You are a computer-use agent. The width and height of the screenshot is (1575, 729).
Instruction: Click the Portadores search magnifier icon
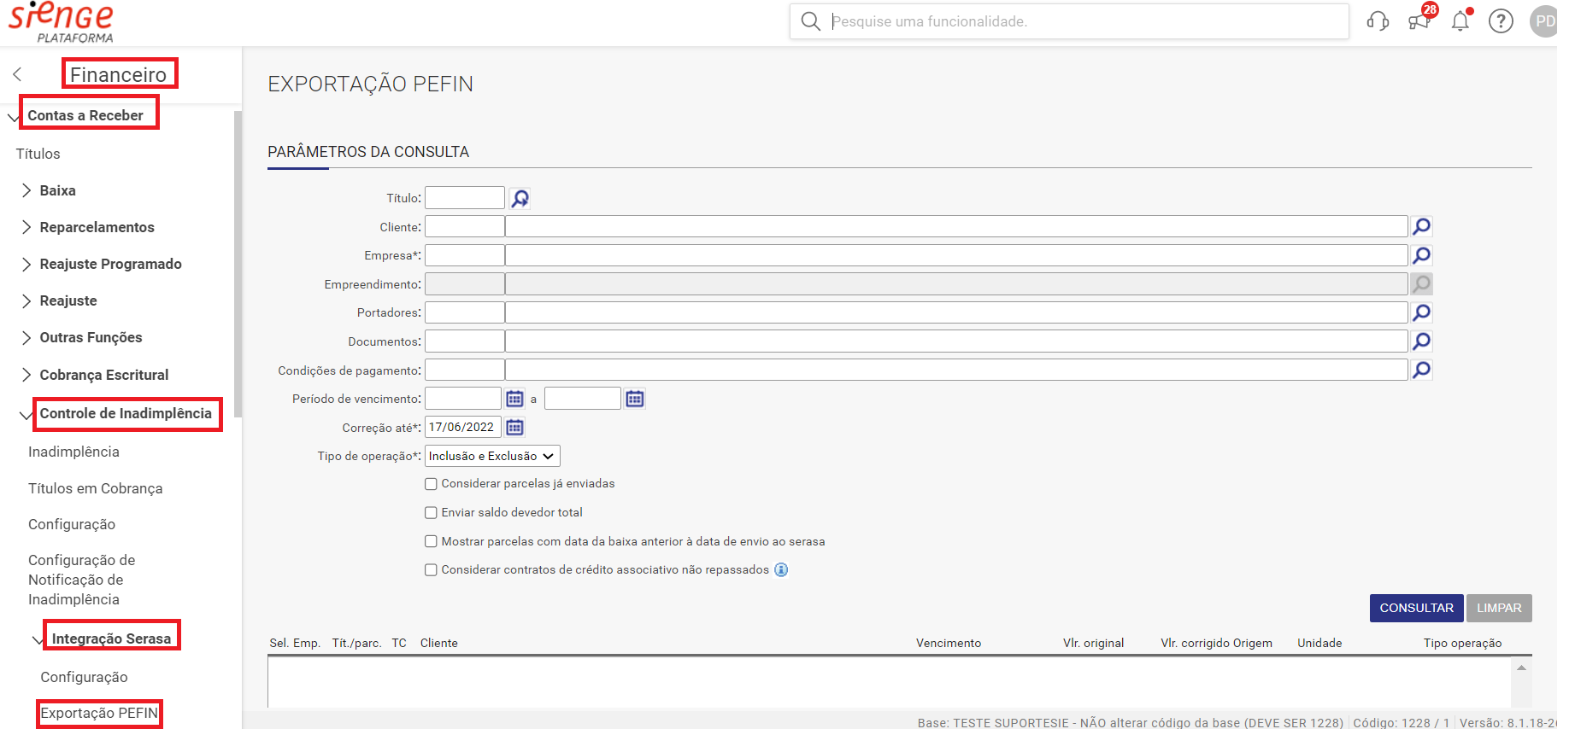pos(1421,312)
